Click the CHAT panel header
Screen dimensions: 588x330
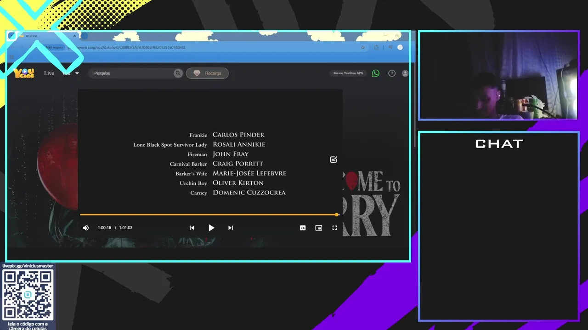pos(499,144)
